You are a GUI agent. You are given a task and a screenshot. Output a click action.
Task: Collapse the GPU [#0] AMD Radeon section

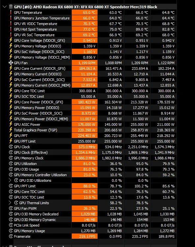pyautogui.click(x=5, y=7)
